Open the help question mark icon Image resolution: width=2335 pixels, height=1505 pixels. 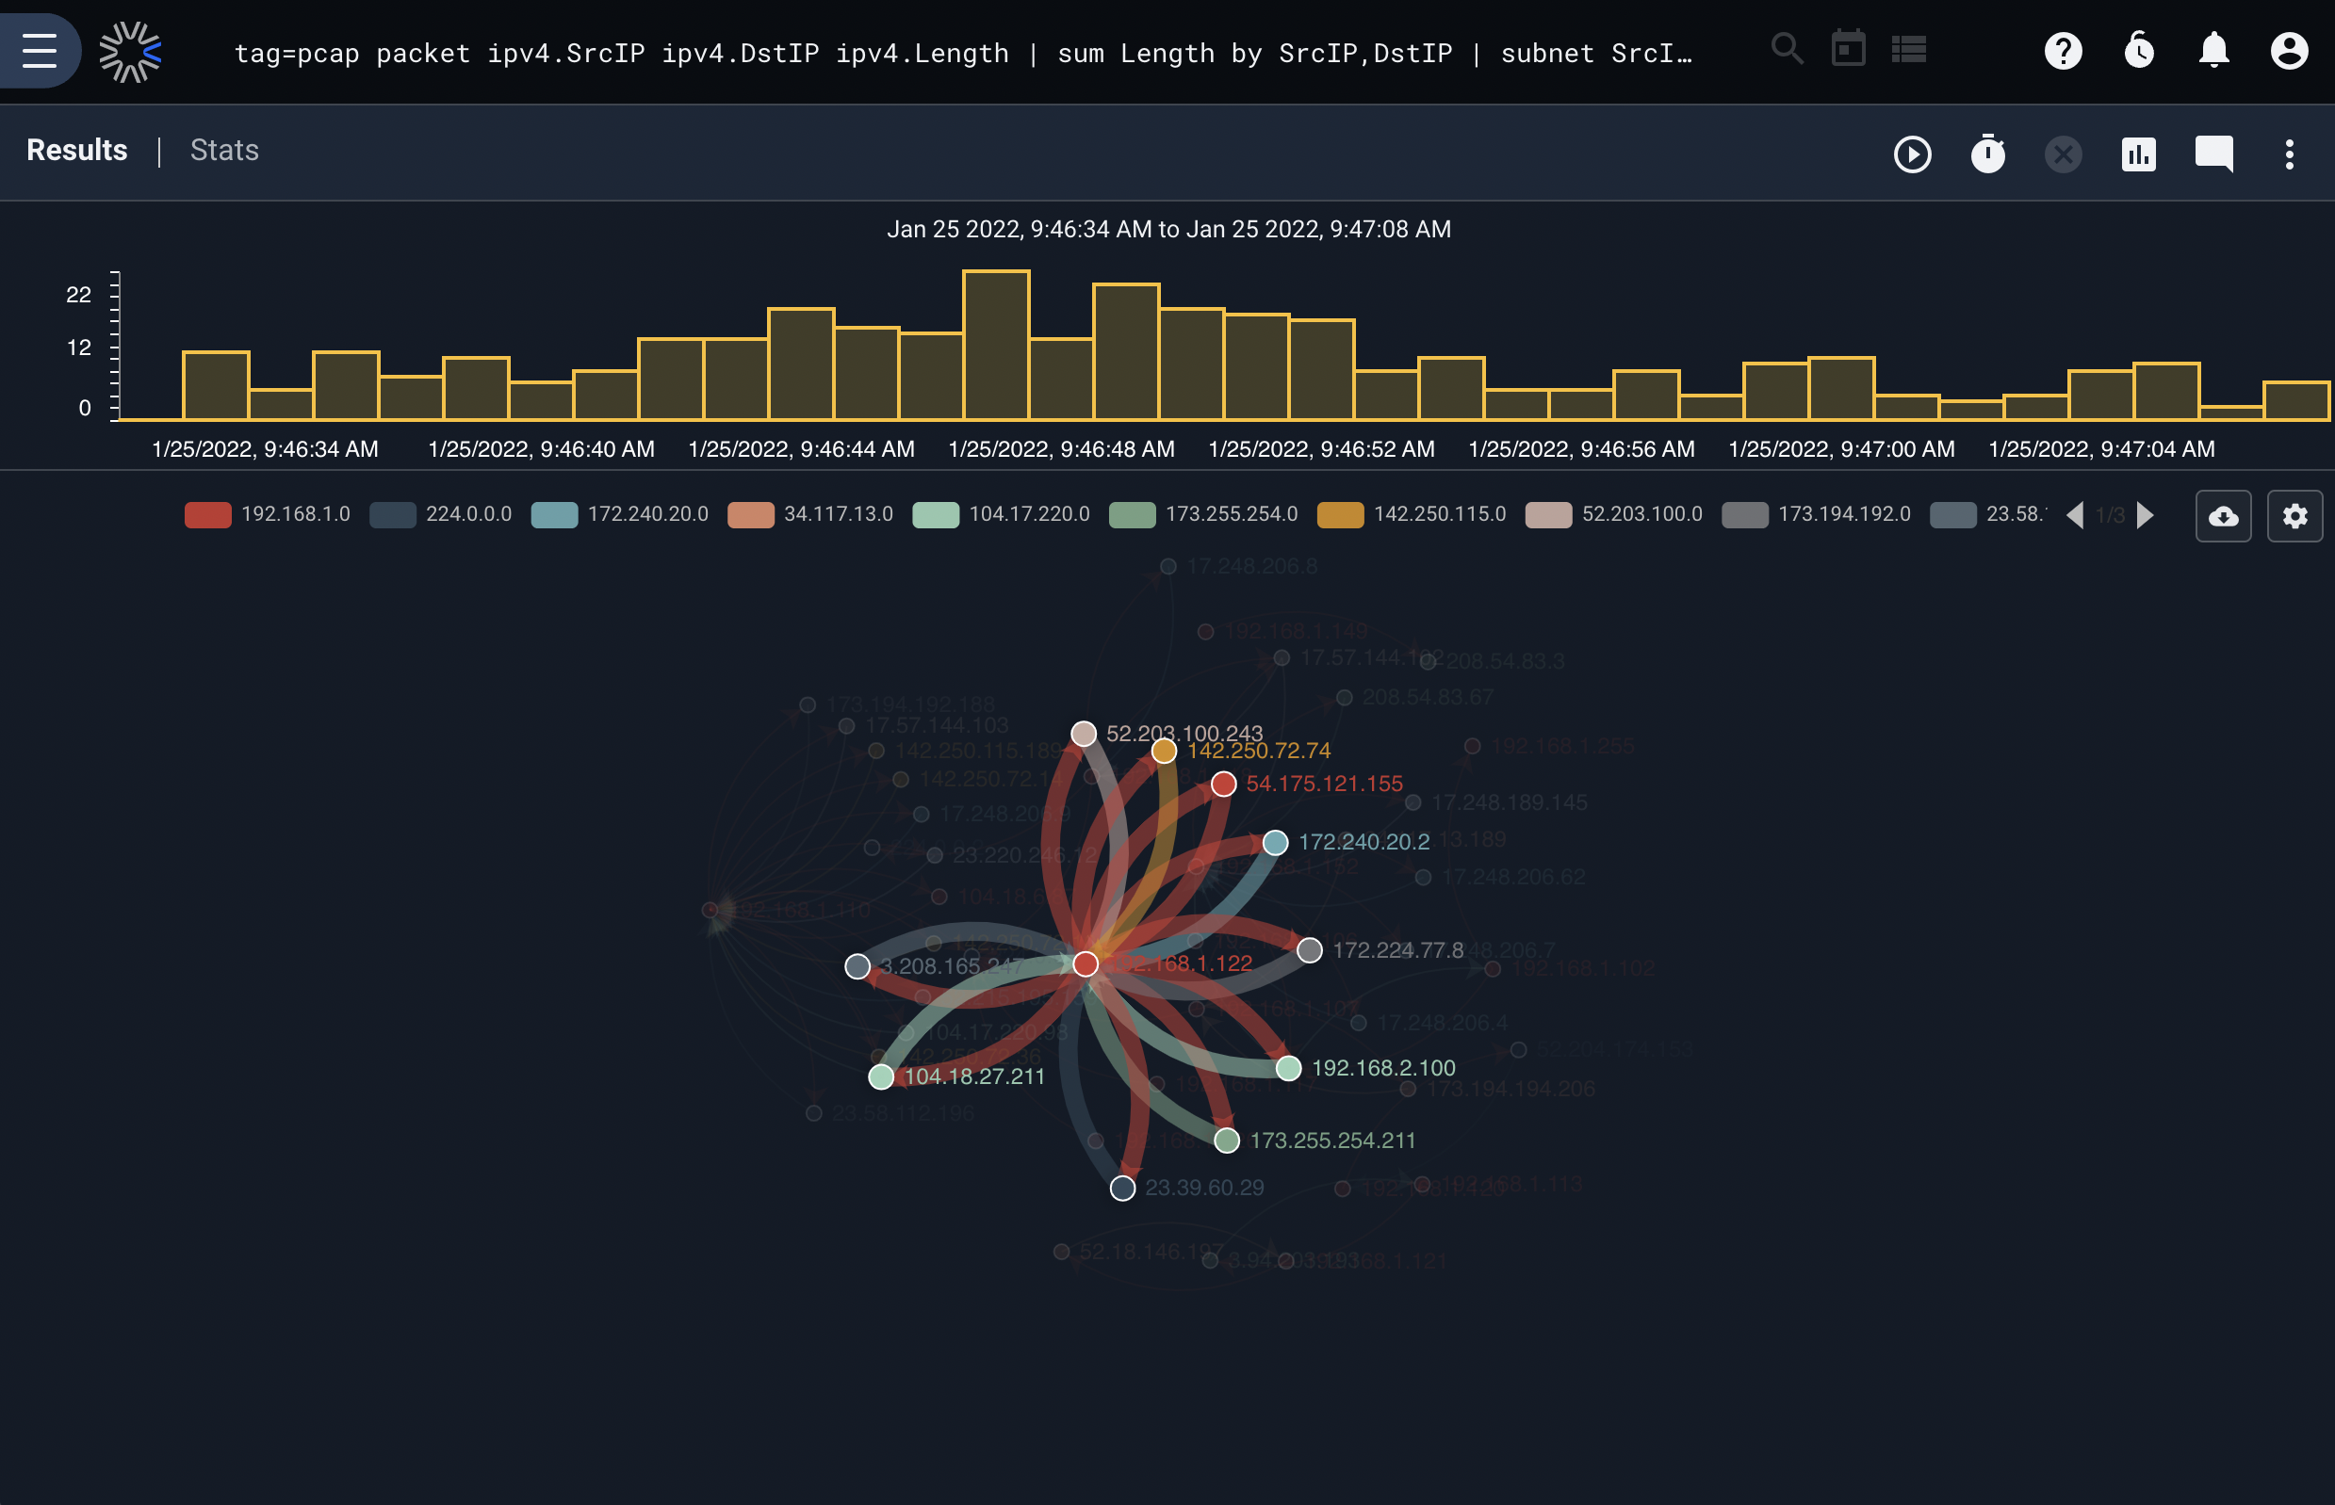(x=2064, y=51)
